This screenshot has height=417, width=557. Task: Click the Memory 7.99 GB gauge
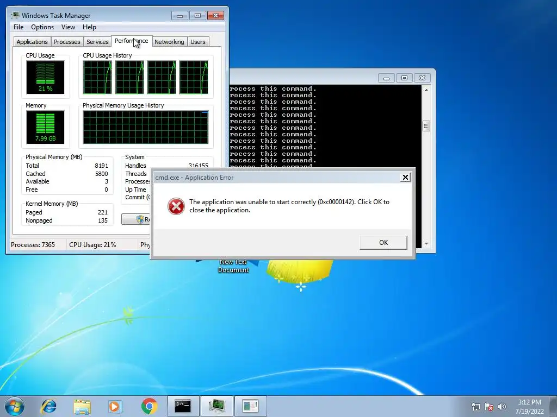pyautogui.click(x=45, y=127)
